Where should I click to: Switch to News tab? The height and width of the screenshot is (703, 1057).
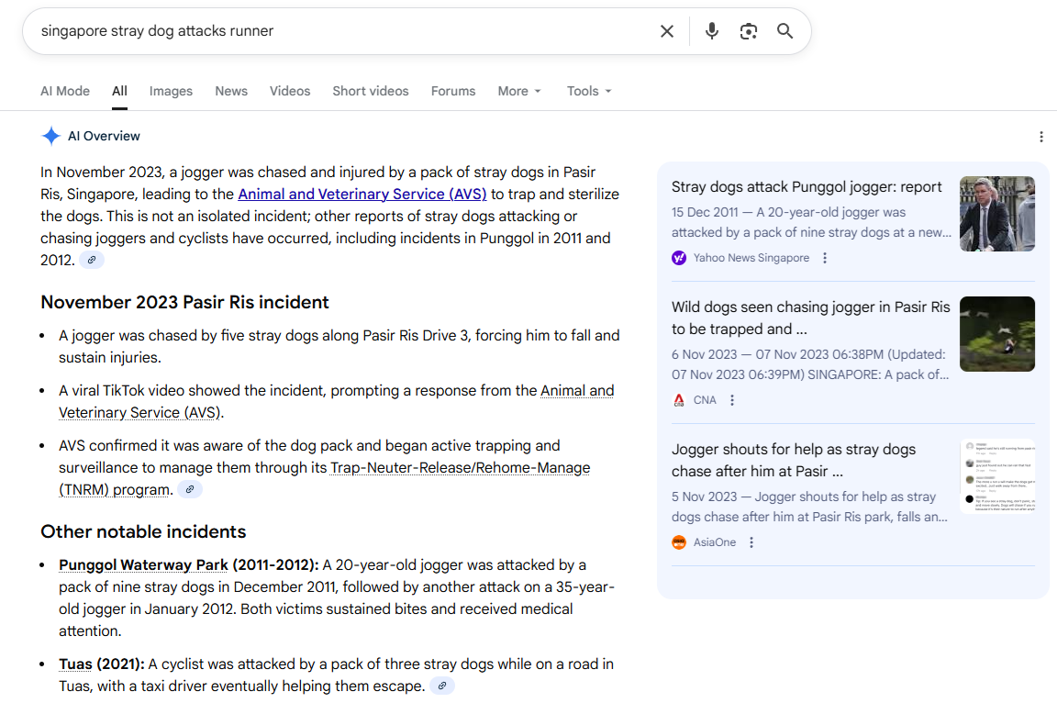coord(231,91)
